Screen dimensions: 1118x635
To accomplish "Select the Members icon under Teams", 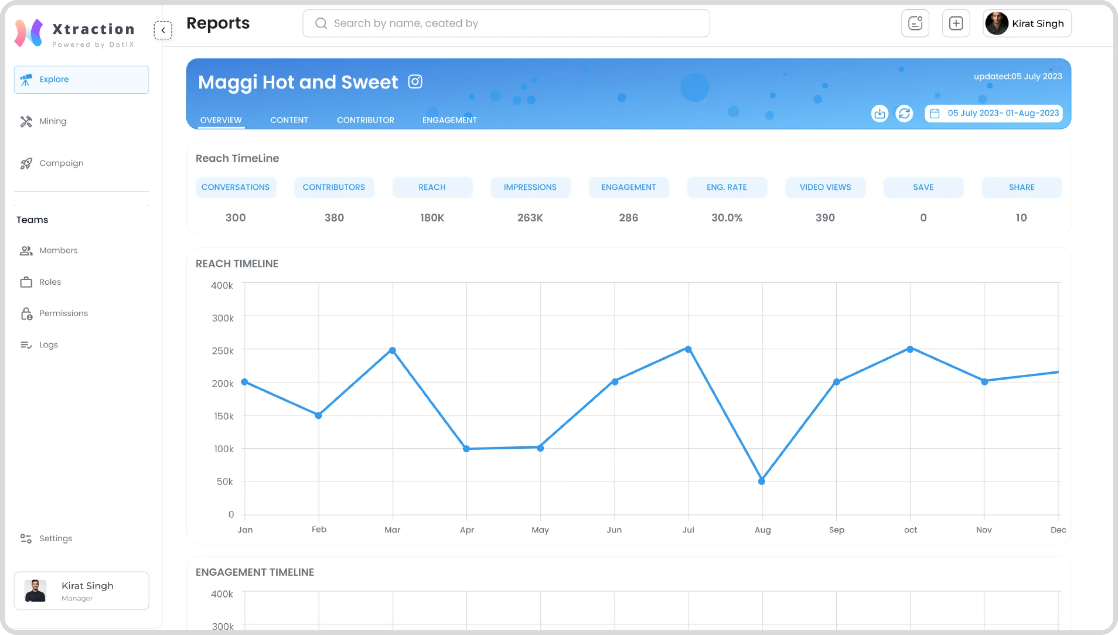I will (26, 250).
